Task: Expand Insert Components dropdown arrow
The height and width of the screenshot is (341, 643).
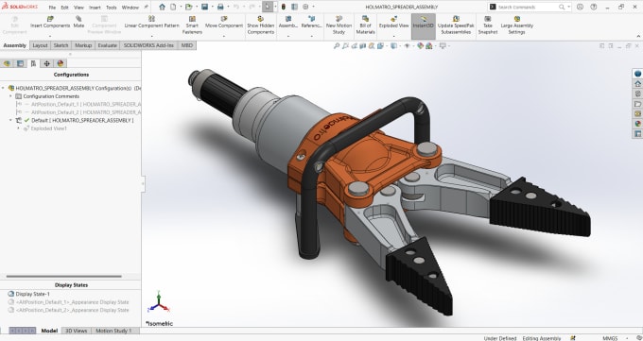Action: [x=50, y=37]
